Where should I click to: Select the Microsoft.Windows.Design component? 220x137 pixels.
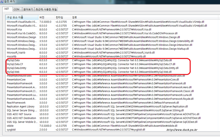click(x=21, y=37)
